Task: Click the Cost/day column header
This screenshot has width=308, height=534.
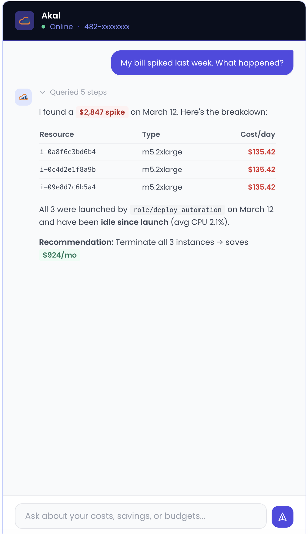Action: [258, 134]
